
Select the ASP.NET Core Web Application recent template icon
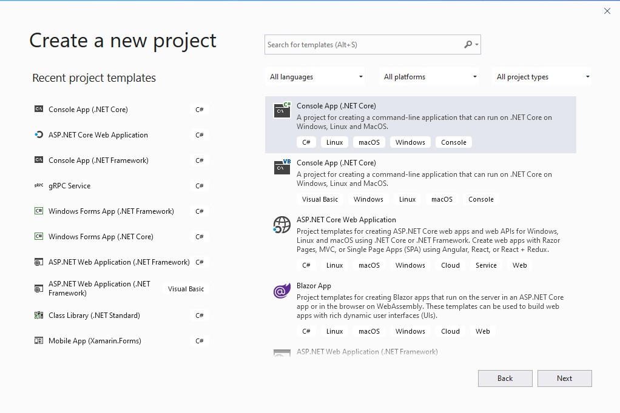[39, 134]
